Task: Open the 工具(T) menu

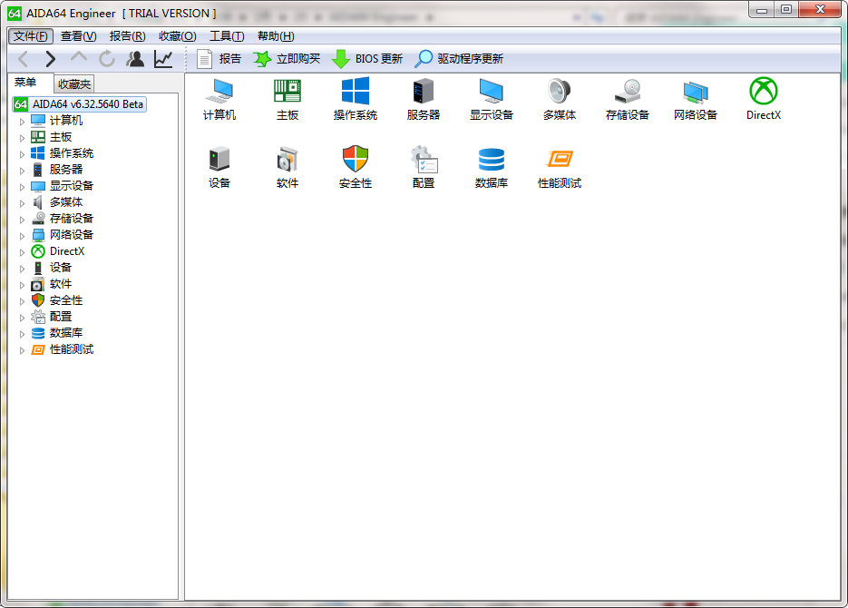Action: (x=227, y=36)
